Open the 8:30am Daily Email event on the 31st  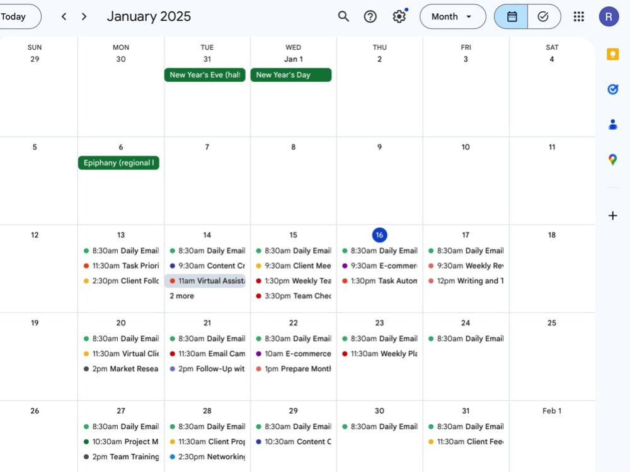pos(466,426)
